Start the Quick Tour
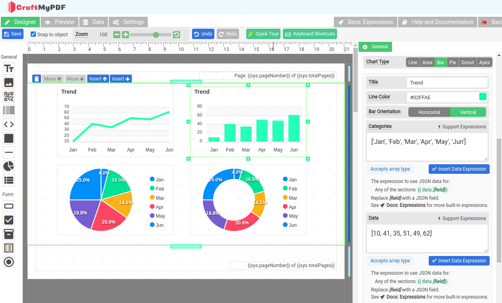 point(263,34)
